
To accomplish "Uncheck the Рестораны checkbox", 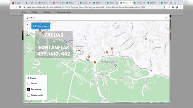I will (x=29, y=89).
